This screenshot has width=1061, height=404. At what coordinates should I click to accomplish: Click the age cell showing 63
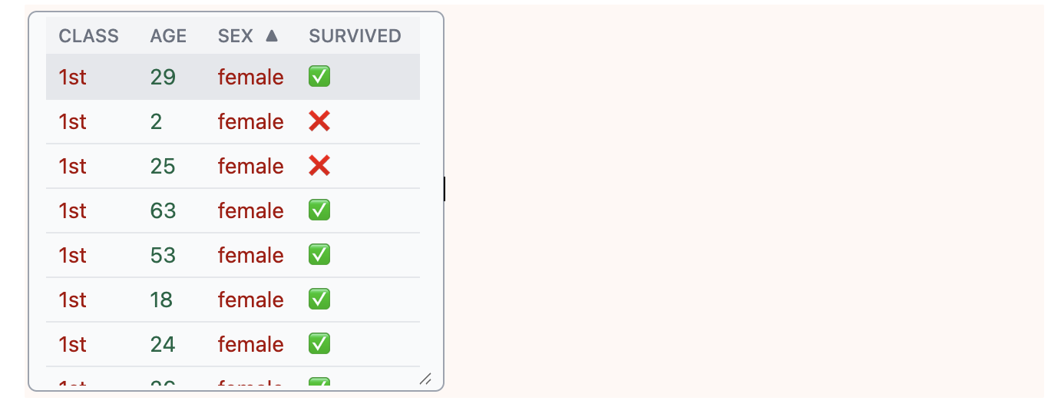point(163,210)
